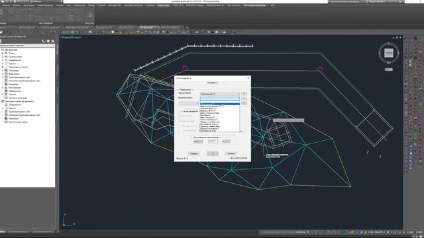The image size is (424, 238).
Task: Choose Верх откоса выемки in dropdown list
Action: (220, 106)
